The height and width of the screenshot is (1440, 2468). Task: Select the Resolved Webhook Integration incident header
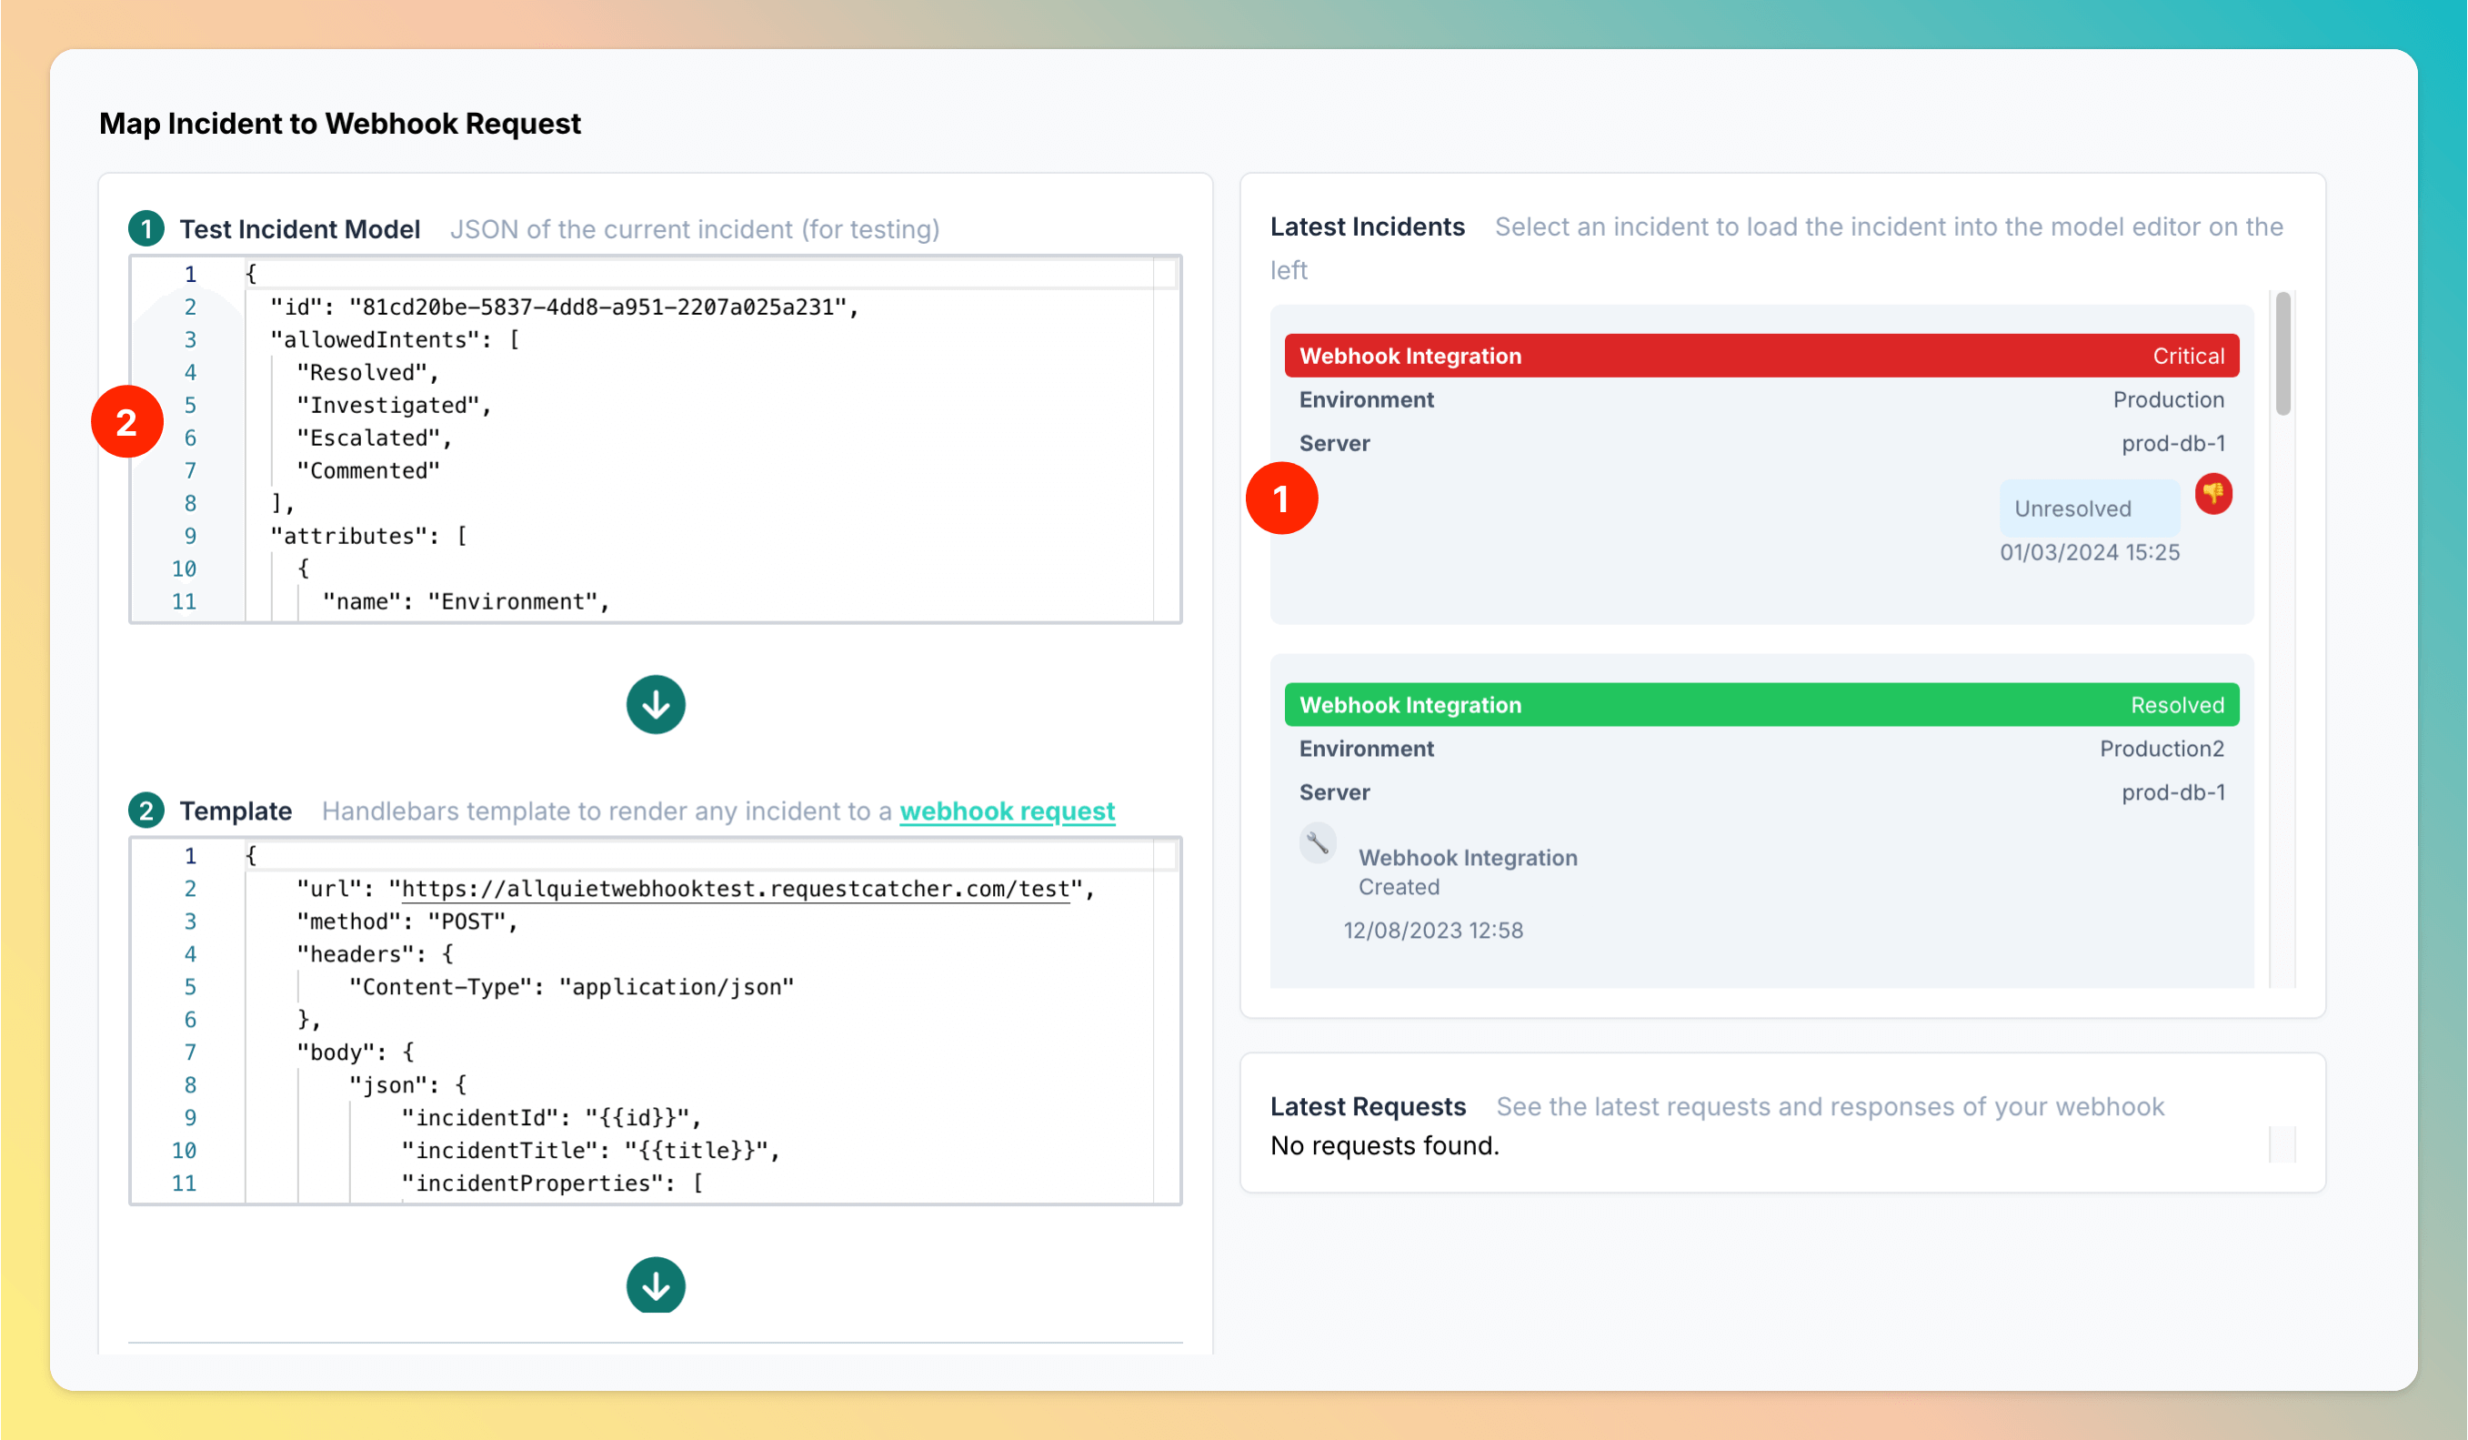pos(1761,704)
